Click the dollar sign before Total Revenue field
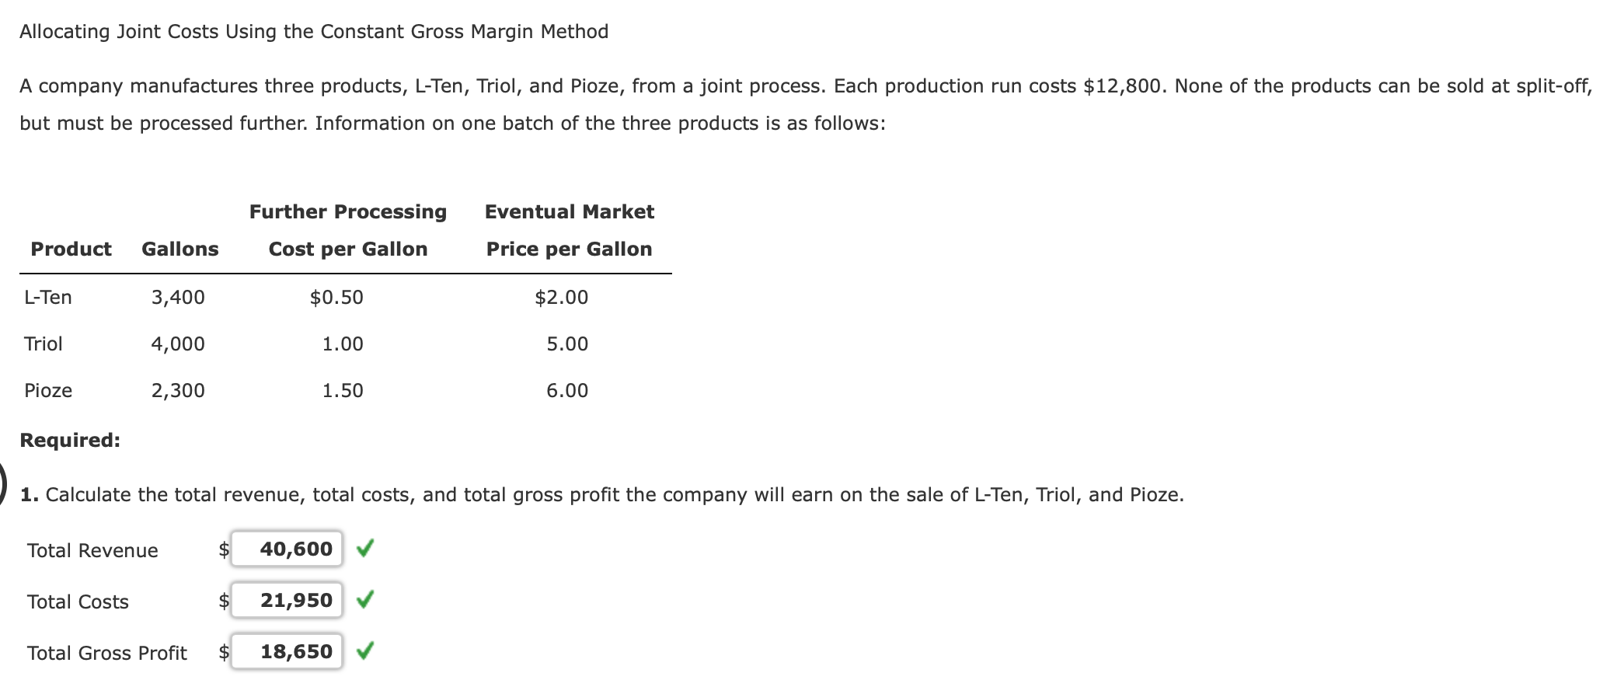The image size is (1624, 687). point(224,550)
